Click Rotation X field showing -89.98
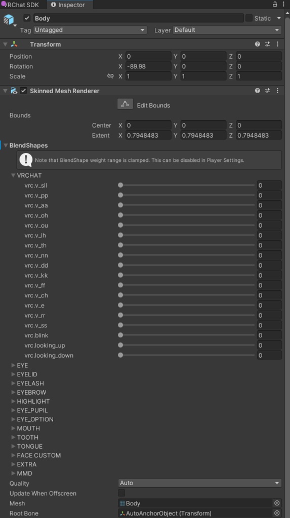Screen dimensions: 290x518 [x=148, y=66]
